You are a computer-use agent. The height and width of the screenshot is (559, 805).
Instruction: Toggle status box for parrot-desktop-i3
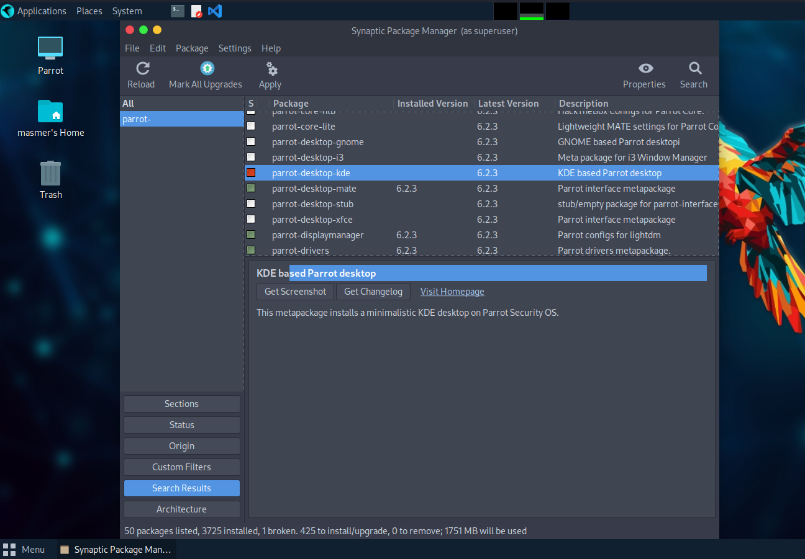click(x=251, y=157)
